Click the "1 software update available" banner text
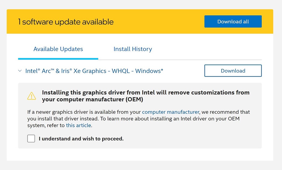This screenshot has height=170, width=282. (66, 21)
